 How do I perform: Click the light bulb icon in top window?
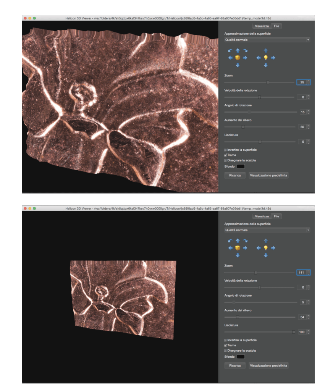pos(266,58)
